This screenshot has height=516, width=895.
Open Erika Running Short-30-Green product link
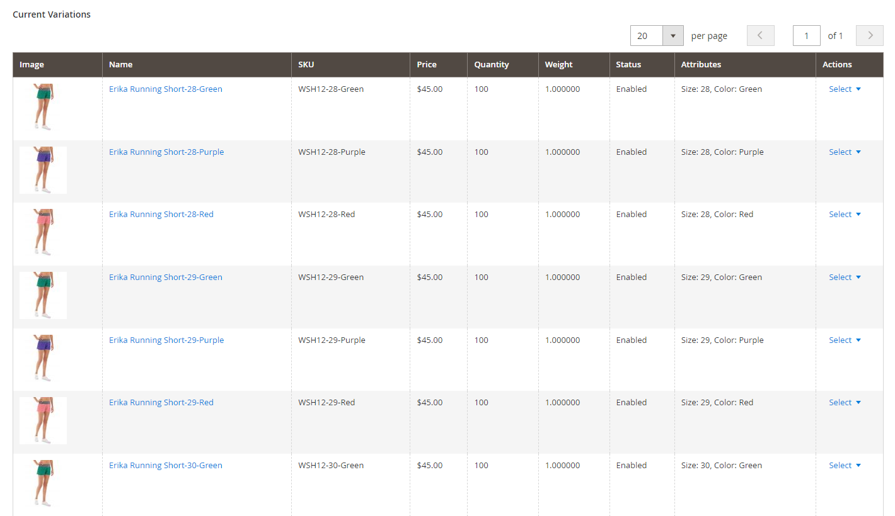[165, 466]
